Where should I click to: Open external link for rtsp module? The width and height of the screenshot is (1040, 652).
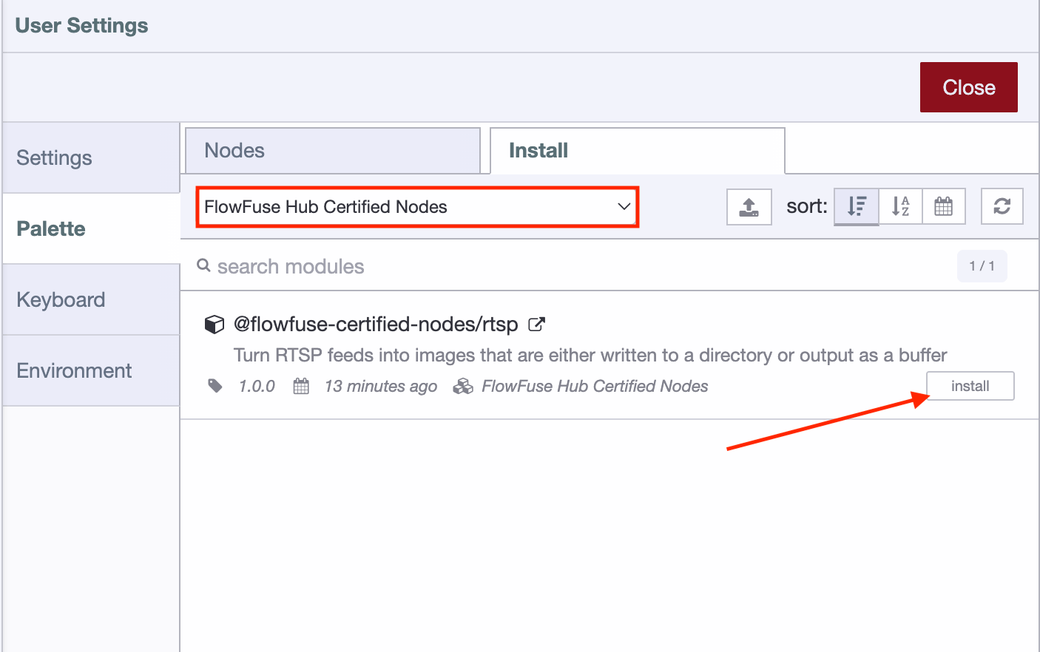point(537,325)
